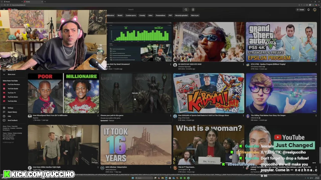Open the IT TOOK 16 YEARS thumbnail

136,145
